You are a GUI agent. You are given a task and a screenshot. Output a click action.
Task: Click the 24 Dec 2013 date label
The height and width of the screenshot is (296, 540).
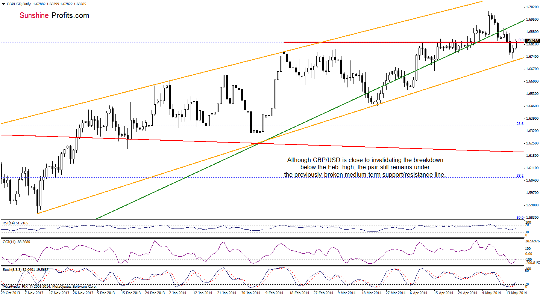coord(156,292)
